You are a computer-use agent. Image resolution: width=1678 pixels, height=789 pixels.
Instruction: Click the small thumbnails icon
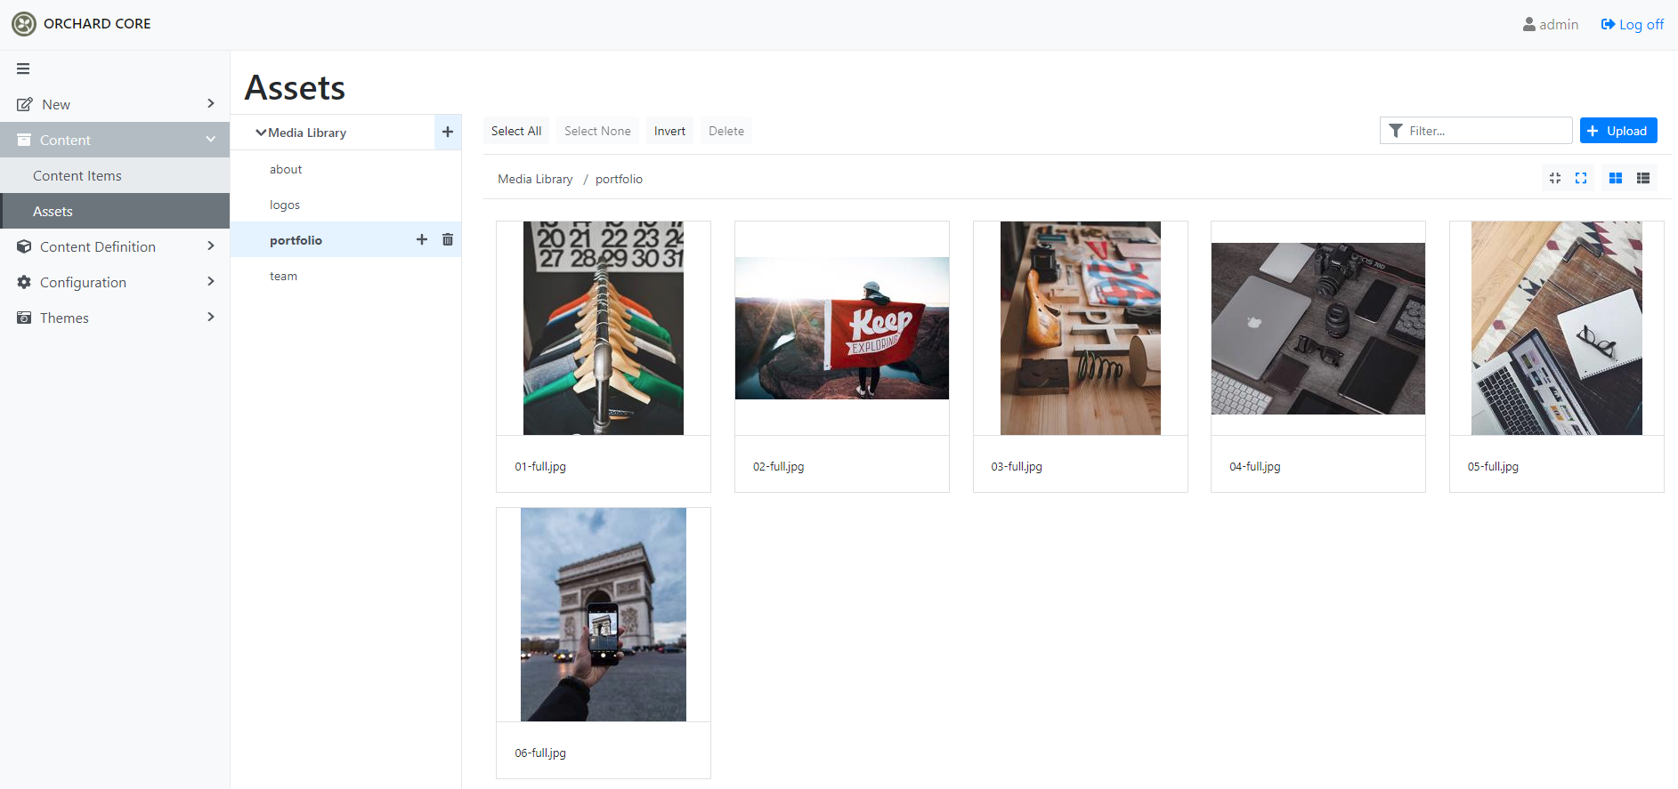pyautogui.click(x=1555, y=178)
